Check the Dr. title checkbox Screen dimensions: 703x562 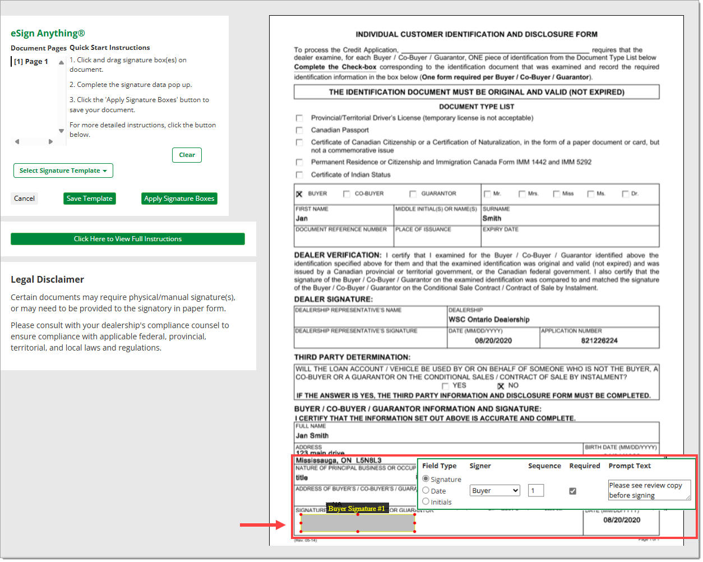[x=626, y=194]
